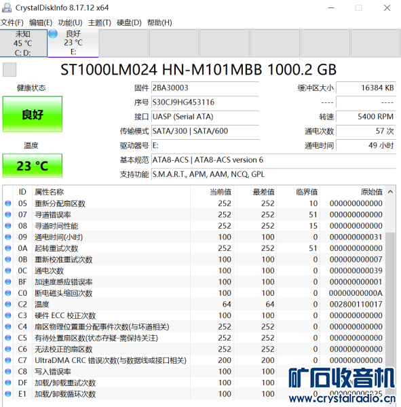Click the green 良好 health status button
The height and width of the screenshot is (407, 401).
tap(33, 114)
